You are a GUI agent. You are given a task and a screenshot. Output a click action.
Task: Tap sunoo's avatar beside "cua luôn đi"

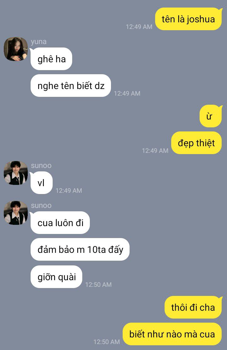pos(16,213)
